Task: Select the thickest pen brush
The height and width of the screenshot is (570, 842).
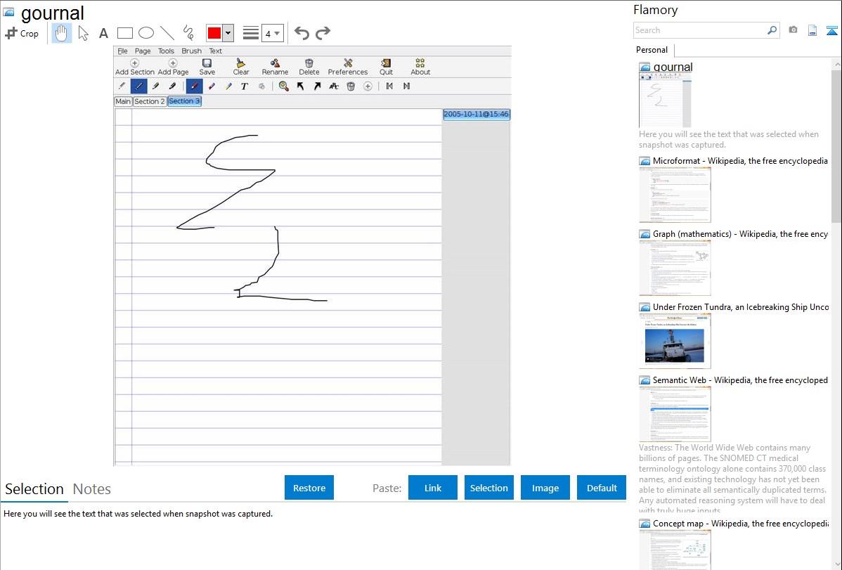Action: click(x=172, y=86)
